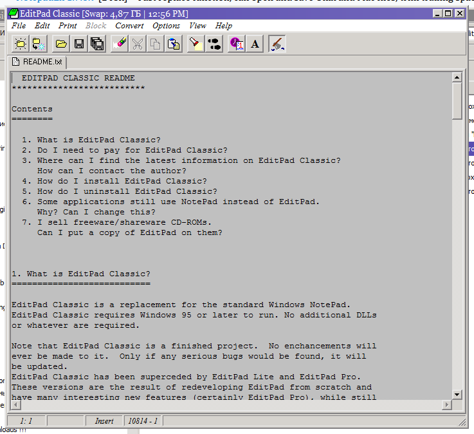Click the Contents heading text
Screen dimensions: 474x434
coord(32,109)
